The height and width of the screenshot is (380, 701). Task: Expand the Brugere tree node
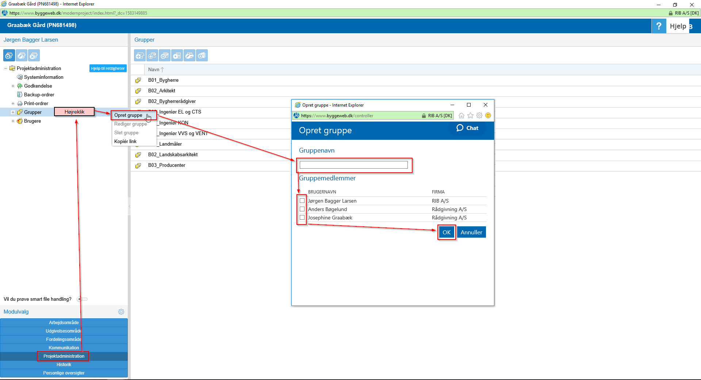(13, 121)
